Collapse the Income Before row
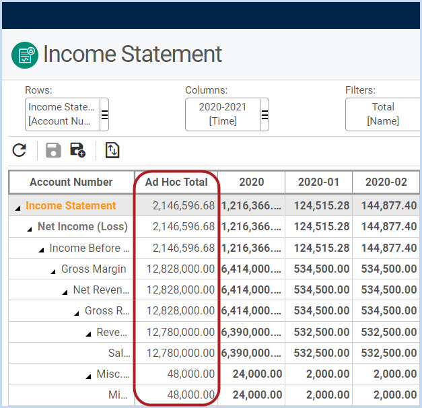This screenshot has height=408, width=422. point(41,250)
